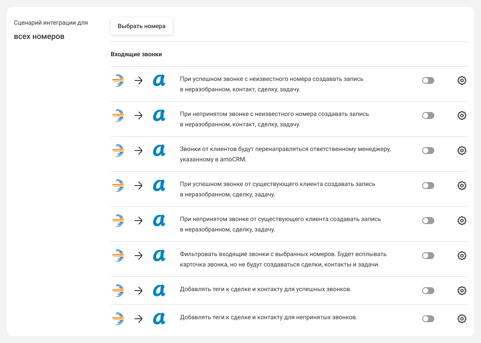This screenshot has height=343, width=481.
Task: Enable missed unknown-number call record creation
Action: coord(428,115)
